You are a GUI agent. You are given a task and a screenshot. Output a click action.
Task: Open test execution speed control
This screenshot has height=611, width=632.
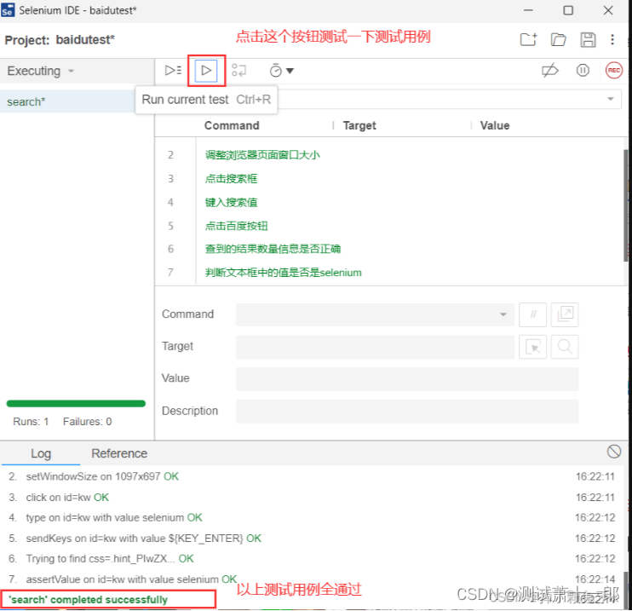tap(281, 71)
